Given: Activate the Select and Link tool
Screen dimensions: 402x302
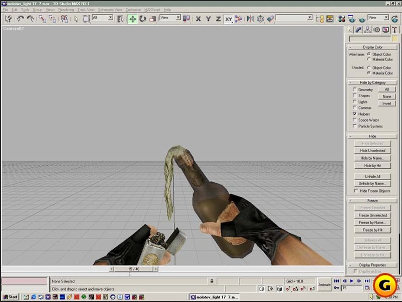Looking at the screenshot, I should tap(42, 18).
